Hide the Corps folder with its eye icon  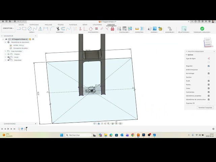coord(8,57)
